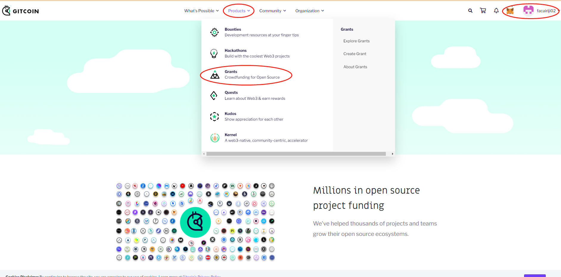Click the menu's horizontal scrollbar
This screenshot has width=561, height=277.
point(296,154)
